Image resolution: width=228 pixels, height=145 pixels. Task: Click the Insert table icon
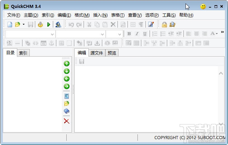click(136, 43)
